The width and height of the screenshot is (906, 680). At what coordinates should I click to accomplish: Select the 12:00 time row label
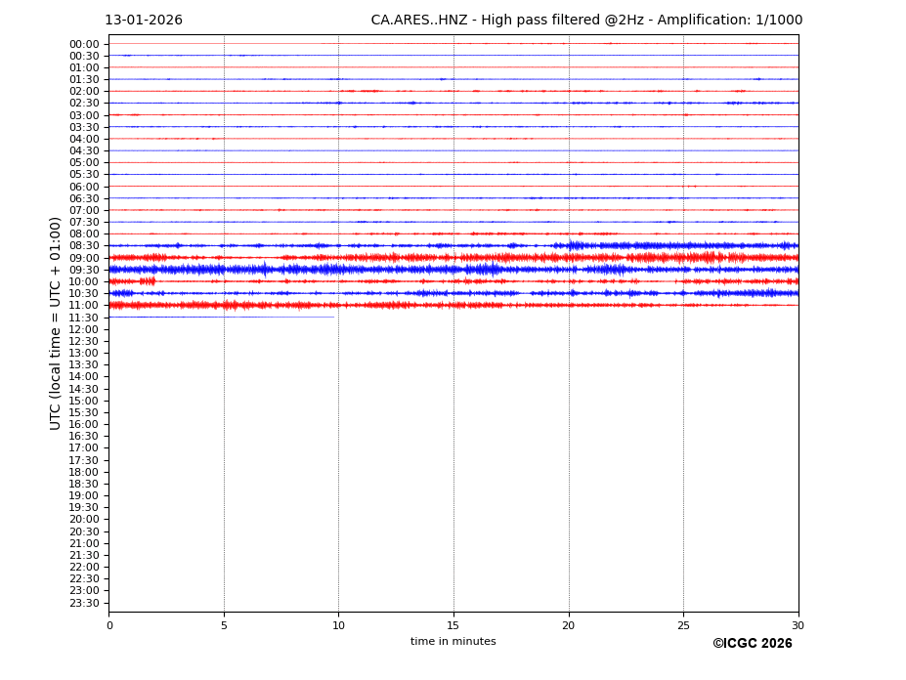point(84,329)
